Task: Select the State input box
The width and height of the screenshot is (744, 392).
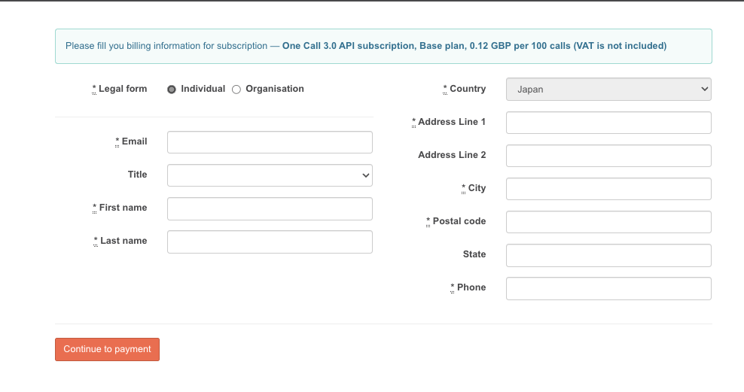Action: [608, 255]
